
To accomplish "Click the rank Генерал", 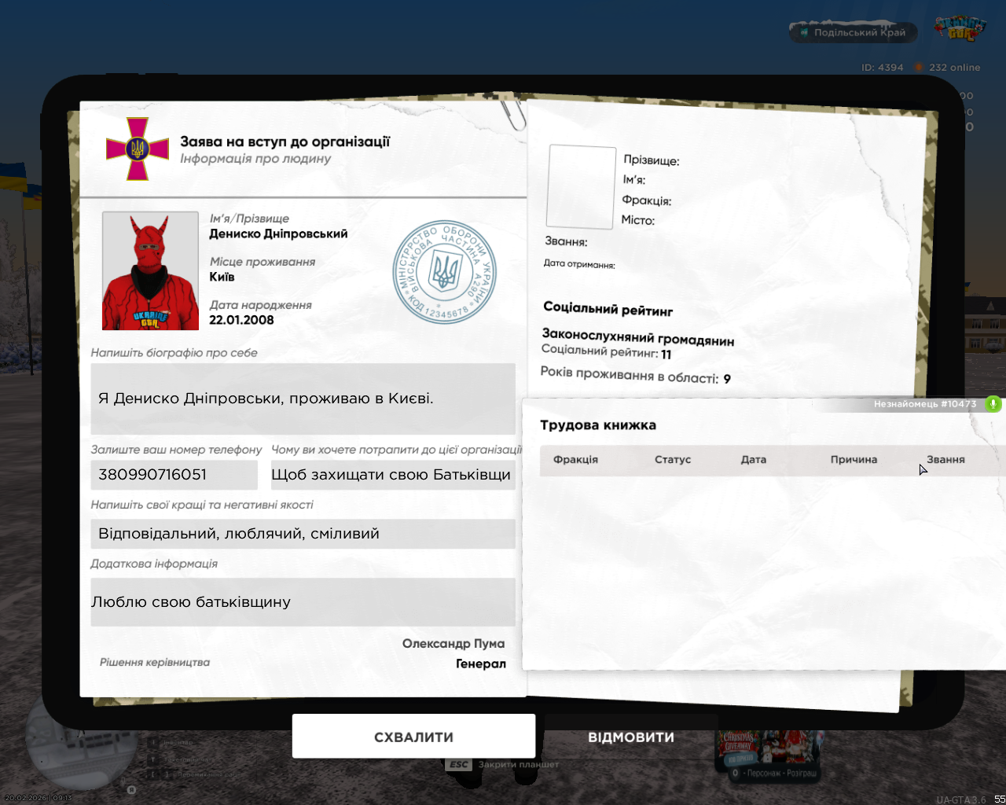I will 481,664.
